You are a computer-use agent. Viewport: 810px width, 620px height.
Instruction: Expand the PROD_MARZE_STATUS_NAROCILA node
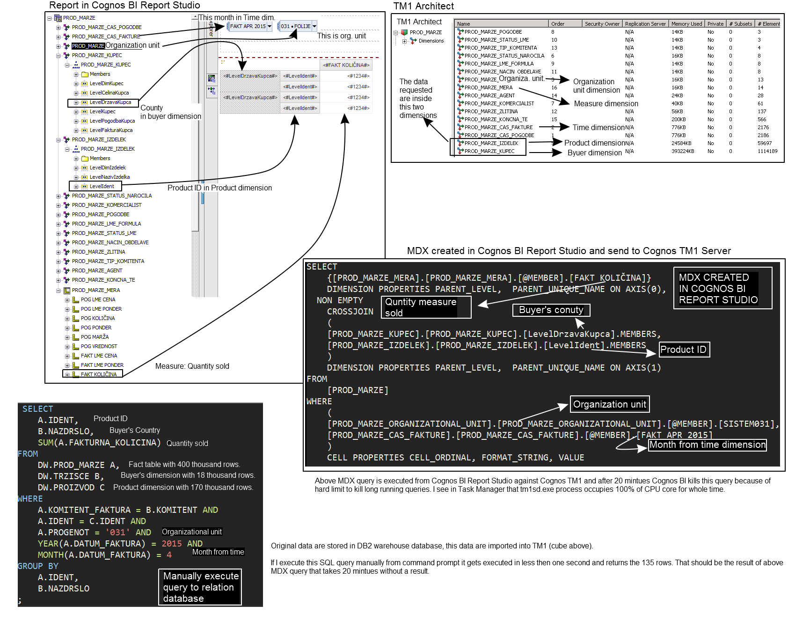[58, 196]
